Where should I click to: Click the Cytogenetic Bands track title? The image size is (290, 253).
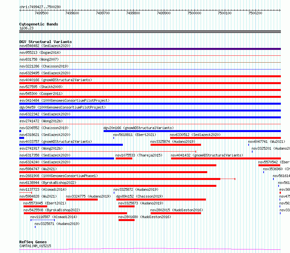(x=39, y=24)
